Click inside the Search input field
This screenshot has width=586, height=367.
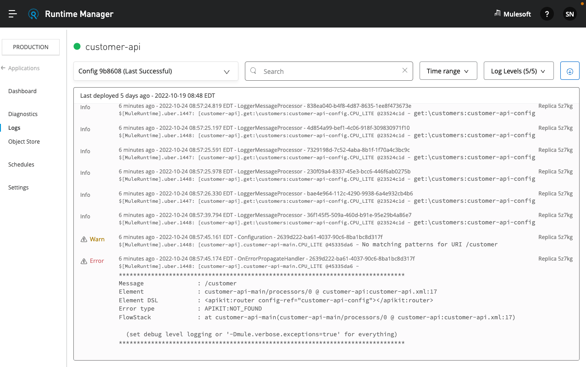point(321,71)
